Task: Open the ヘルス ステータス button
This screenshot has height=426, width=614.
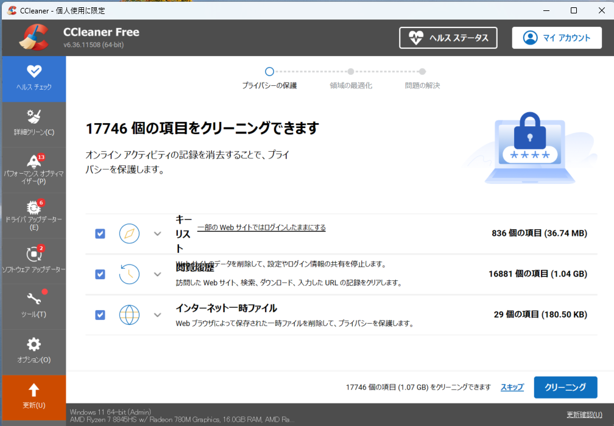Action: (x=448, y=38)
